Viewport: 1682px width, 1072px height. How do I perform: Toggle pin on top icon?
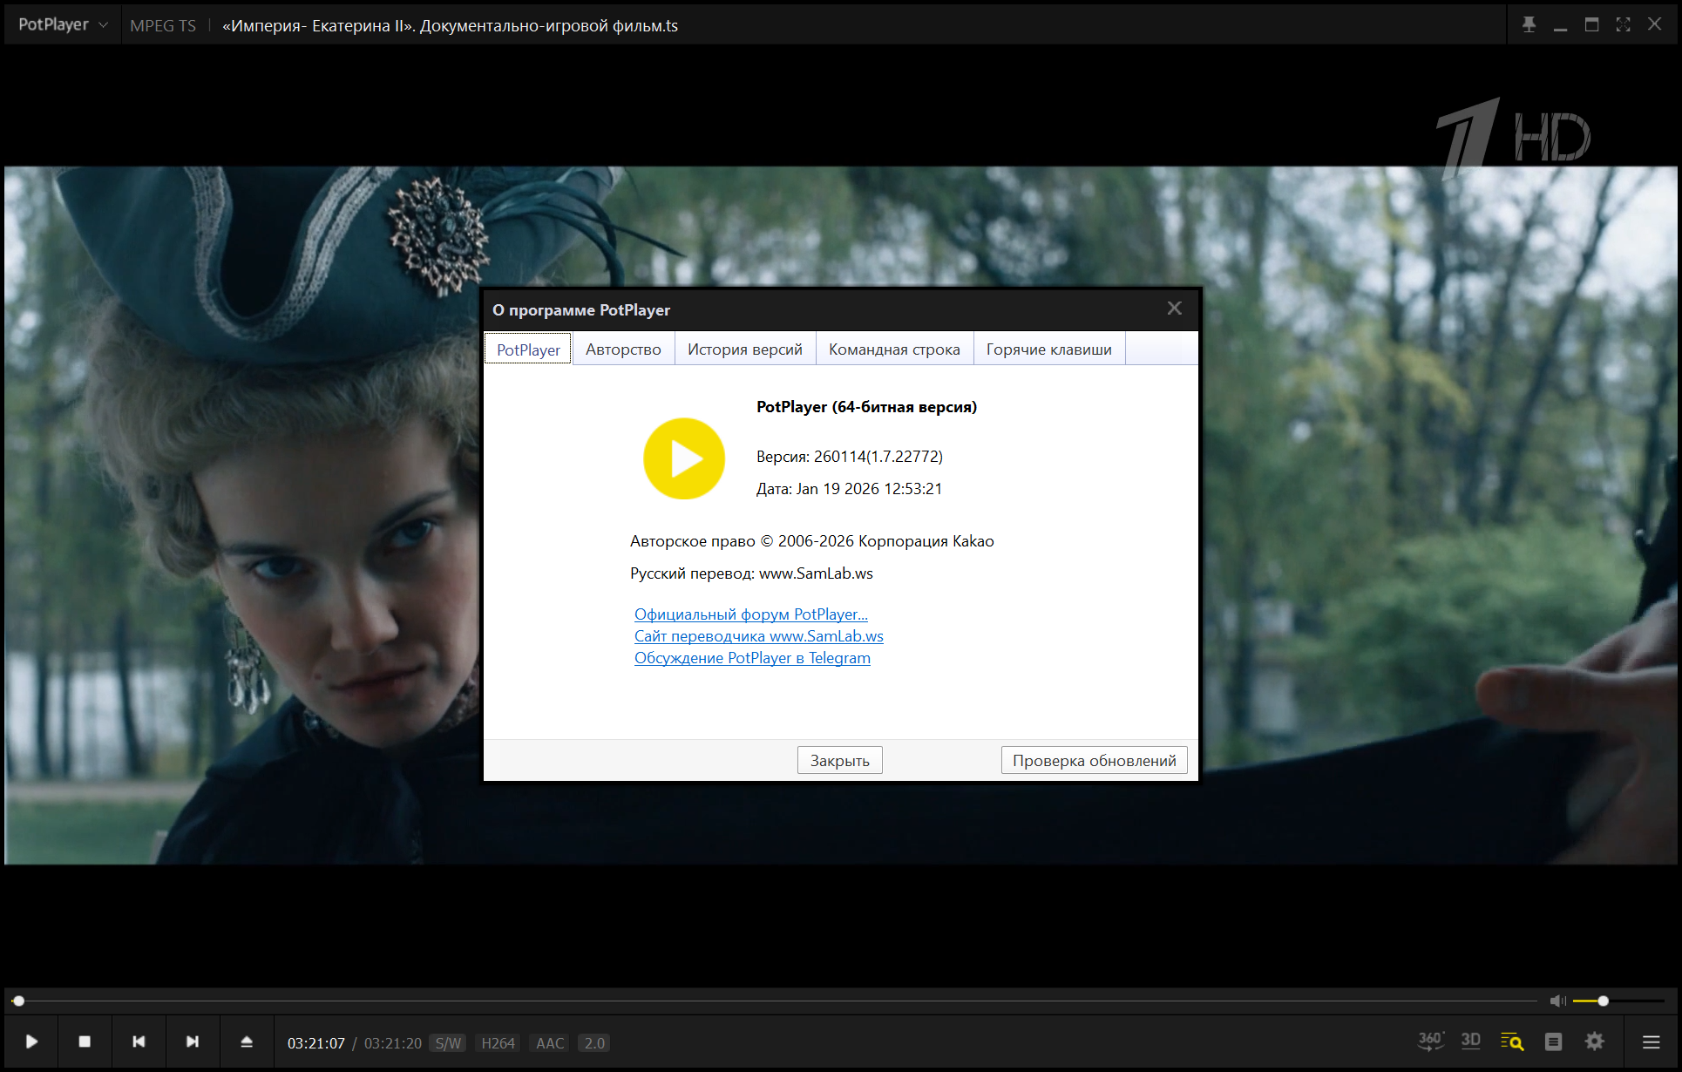tap(1529, 24)
